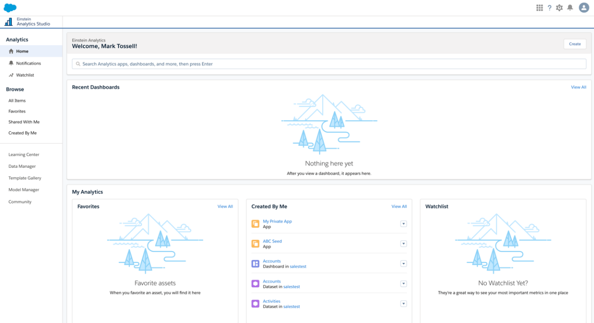This screenshot has width=594, height=323.
Task: Click the Welcome, Mark Tossell! heading
Action: click(104, 46)
